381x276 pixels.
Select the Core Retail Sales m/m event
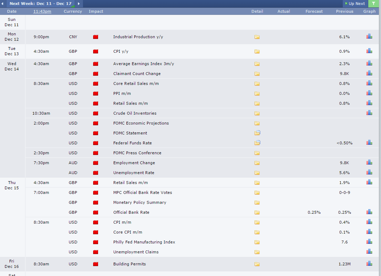[x=136, y=84]
